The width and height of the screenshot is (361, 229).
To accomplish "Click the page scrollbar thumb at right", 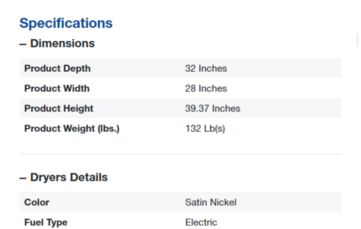I will pyautogui.click(x=357, y=40).
